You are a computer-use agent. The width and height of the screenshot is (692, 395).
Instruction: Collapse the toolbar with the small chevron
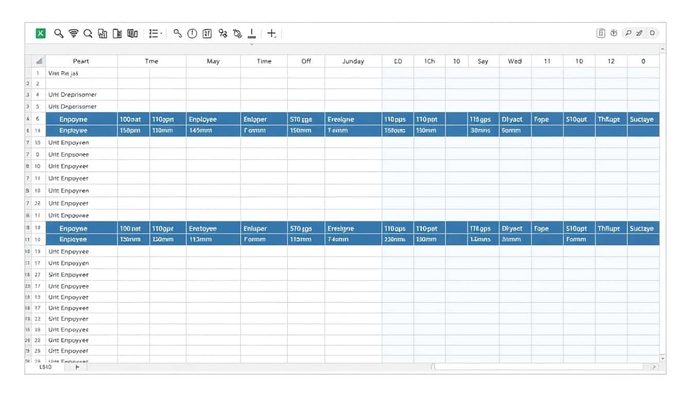(x=251, y=45)
